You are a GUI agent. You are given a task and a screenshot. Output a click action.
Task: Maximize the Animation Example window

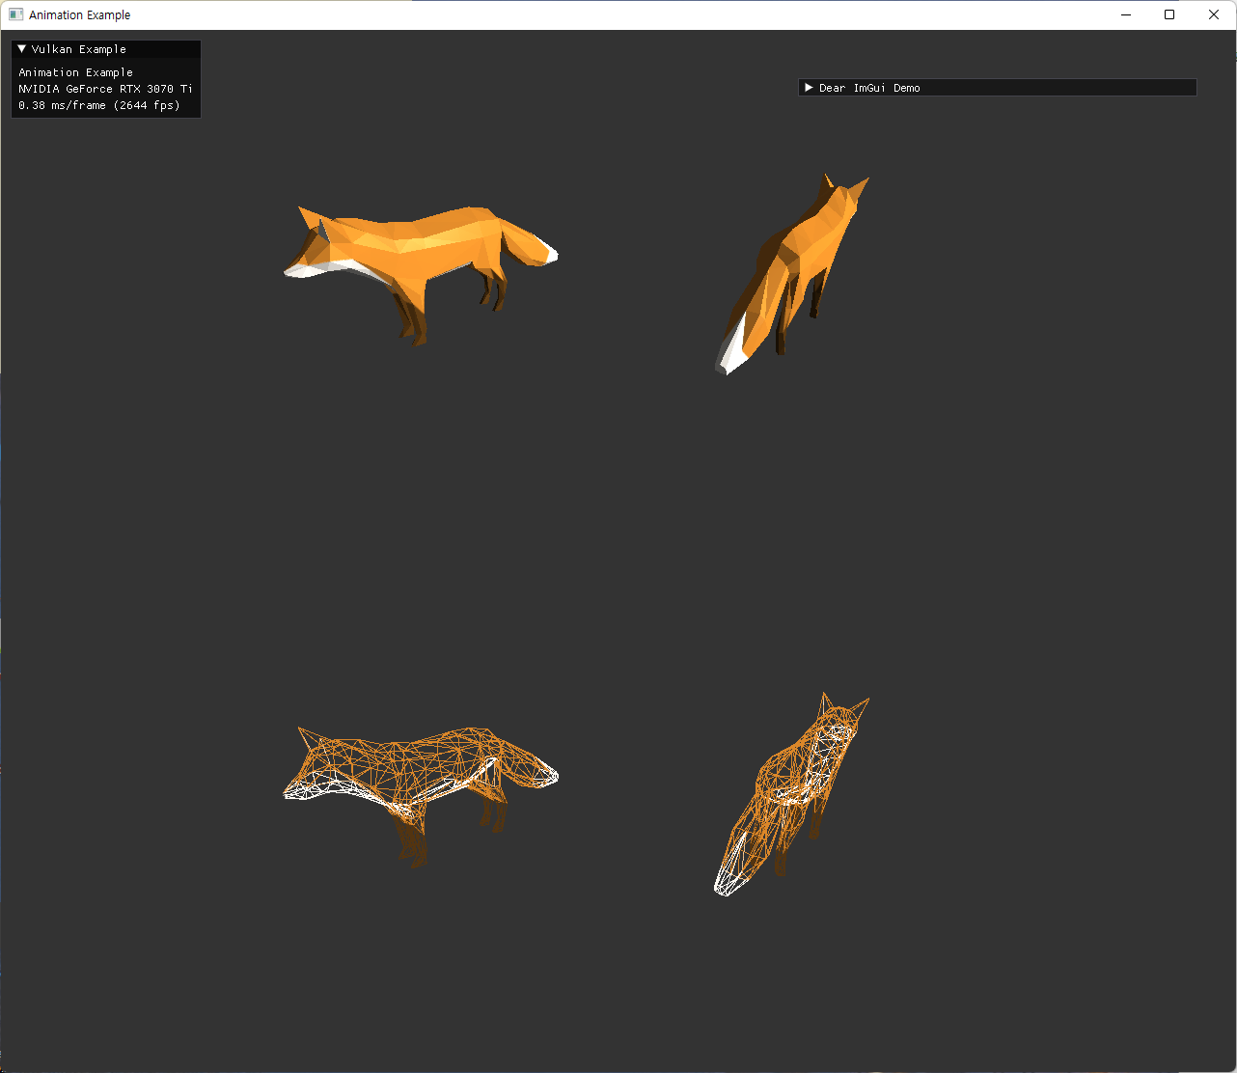pos(1169,14)
